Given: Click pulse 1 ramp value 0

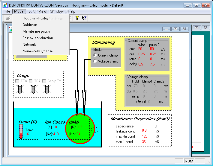Looking at the screenshot, I should [x=139, y=59].
